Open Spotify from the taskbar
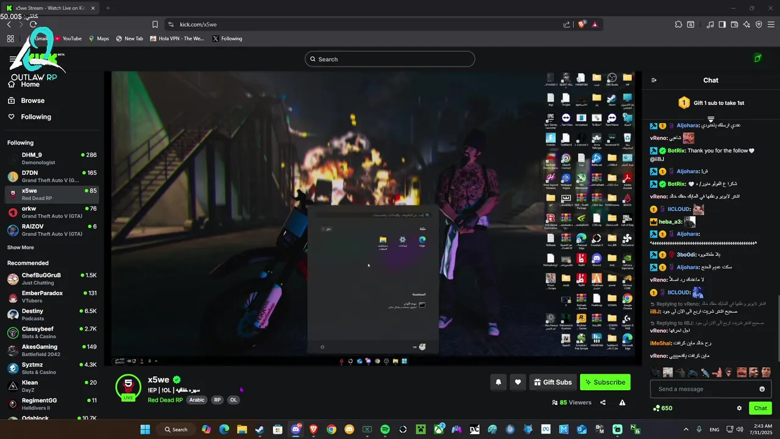Screen dimensions: 780x439 pos(385,430)
